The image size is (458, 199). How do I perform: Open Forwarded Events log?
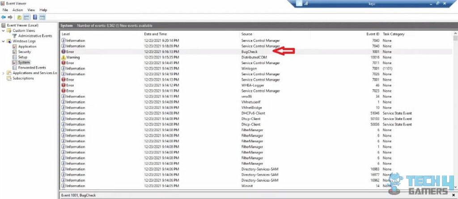(x=32, y=68)
